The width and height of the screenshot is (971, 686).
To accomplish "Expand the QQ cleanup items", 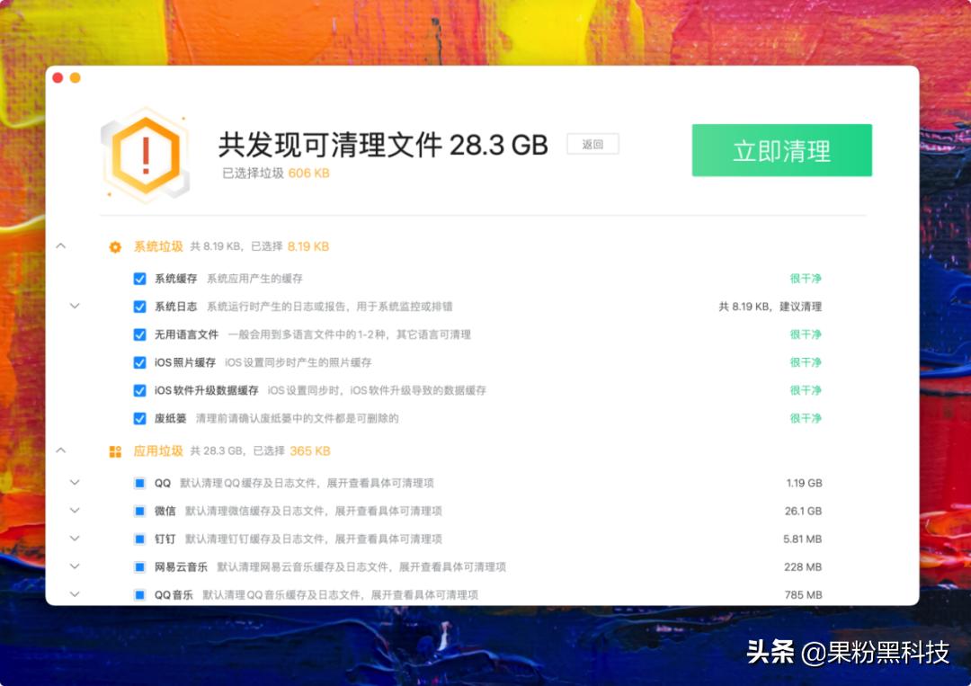I will pos(75,482).
